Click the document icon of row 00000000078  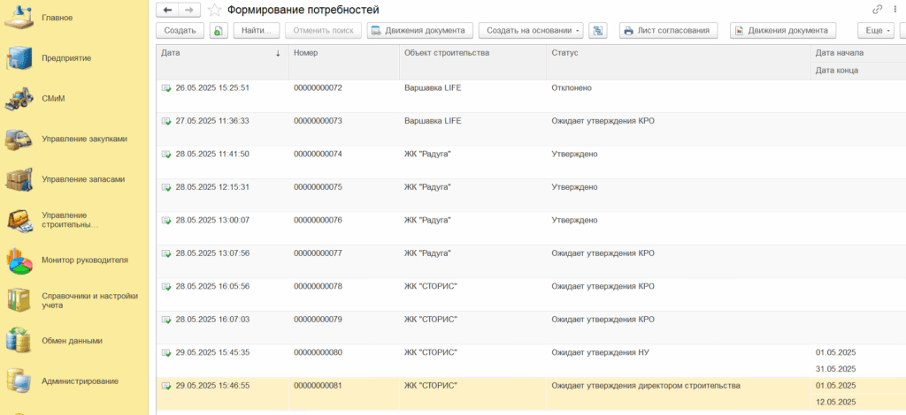166,286
